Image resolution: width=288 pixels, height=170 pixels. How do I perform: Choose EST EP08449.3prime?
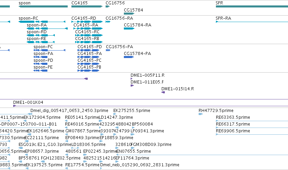82,138
